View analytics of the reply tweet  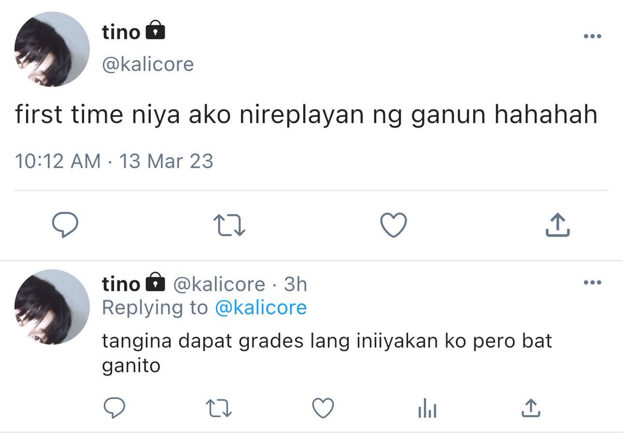coord(427,409)
